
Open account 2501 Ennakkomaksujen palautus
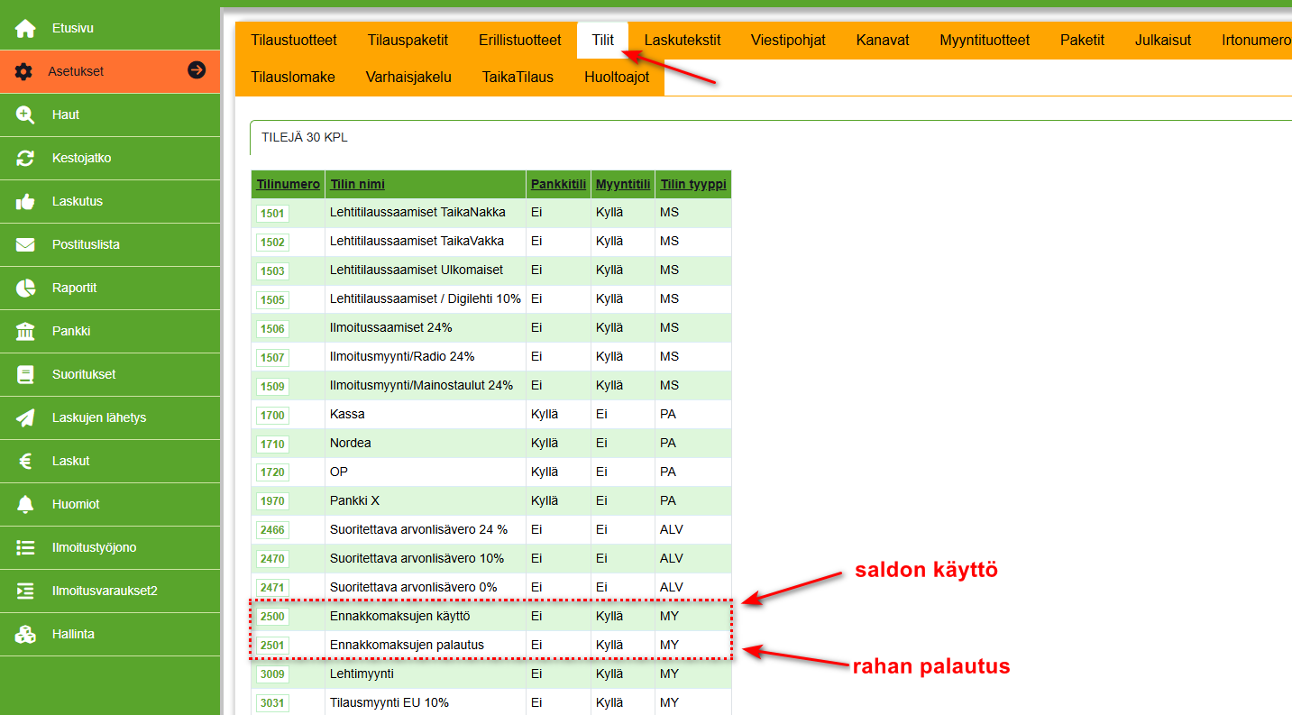click(272, 645)
